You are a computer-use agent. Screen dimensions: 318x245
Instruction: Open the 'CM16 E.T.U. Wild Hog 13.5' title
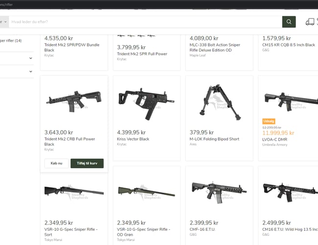[290, 229]
